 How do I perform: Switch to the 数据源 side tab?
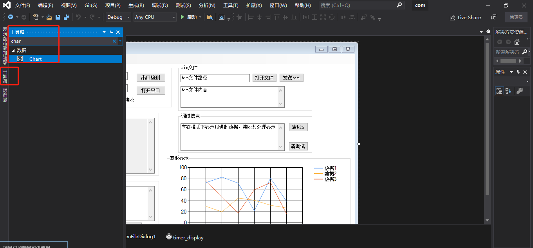(x=5, y=95)
